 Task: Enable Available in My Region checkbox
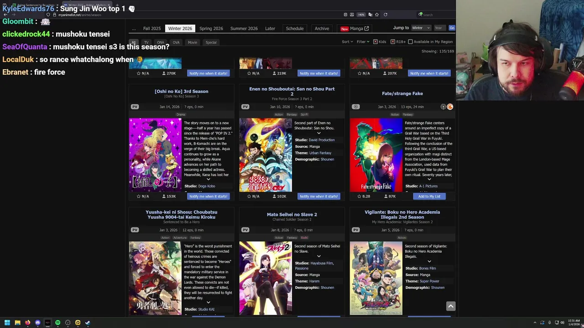[410, 42]
